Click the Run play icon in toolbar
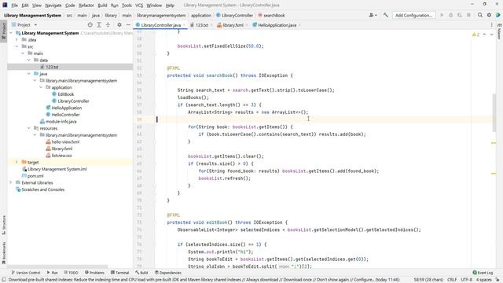Image resolution: width=503 pixels, height=283 pixels. (442, 15)
